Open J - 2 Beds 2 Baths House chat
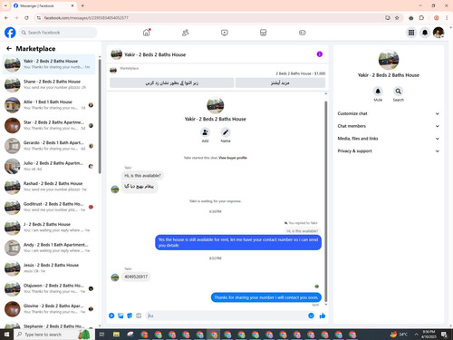Image resolution: width=453 pixels, height=340 pixels. [49, 228]
